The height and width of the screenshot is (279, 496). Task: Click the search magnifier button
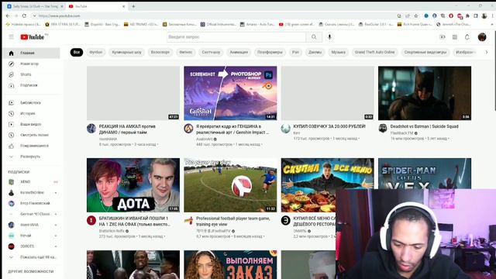[x=314, y=37]
